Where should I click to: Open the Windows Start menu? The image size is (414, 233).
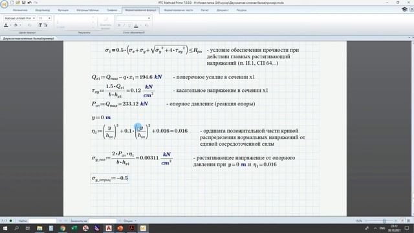point(5,228)
